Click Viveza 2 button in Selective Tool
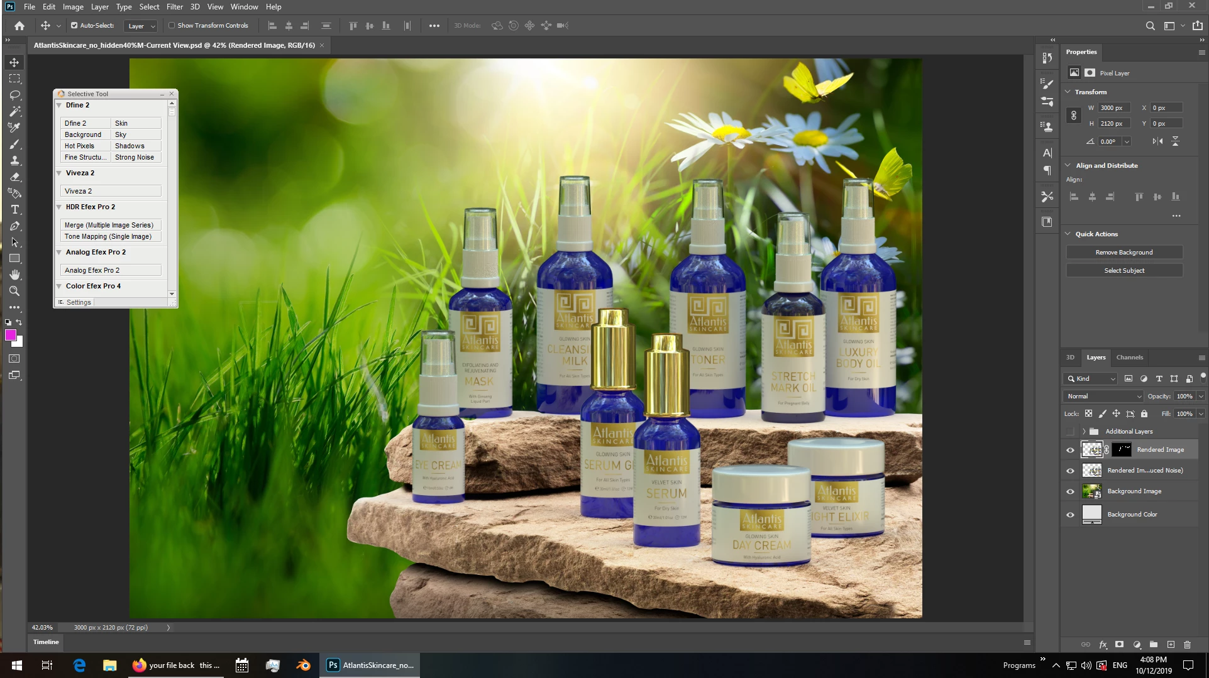The width and height of the screenshot is (1209, 678). coord(111,191)
